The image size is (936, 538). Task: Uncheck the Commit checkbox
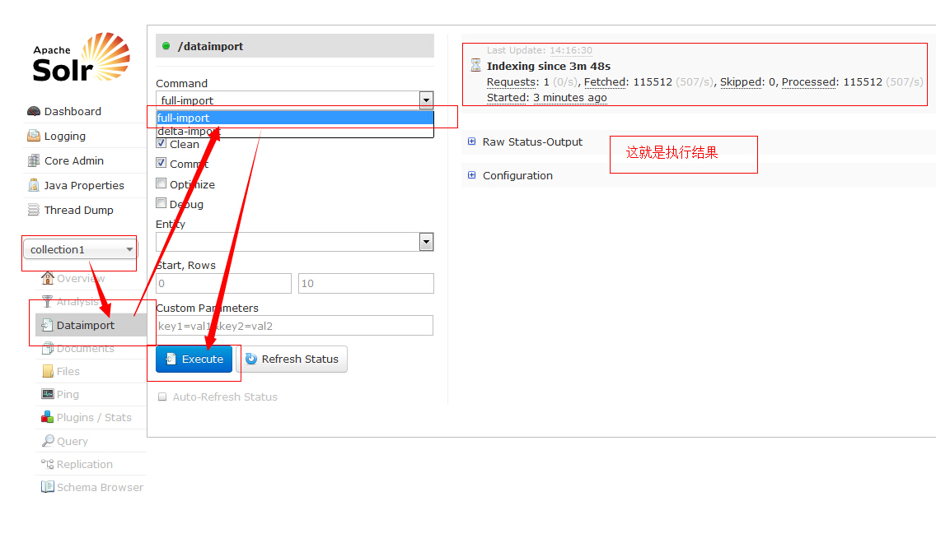(x=161, y=163)
